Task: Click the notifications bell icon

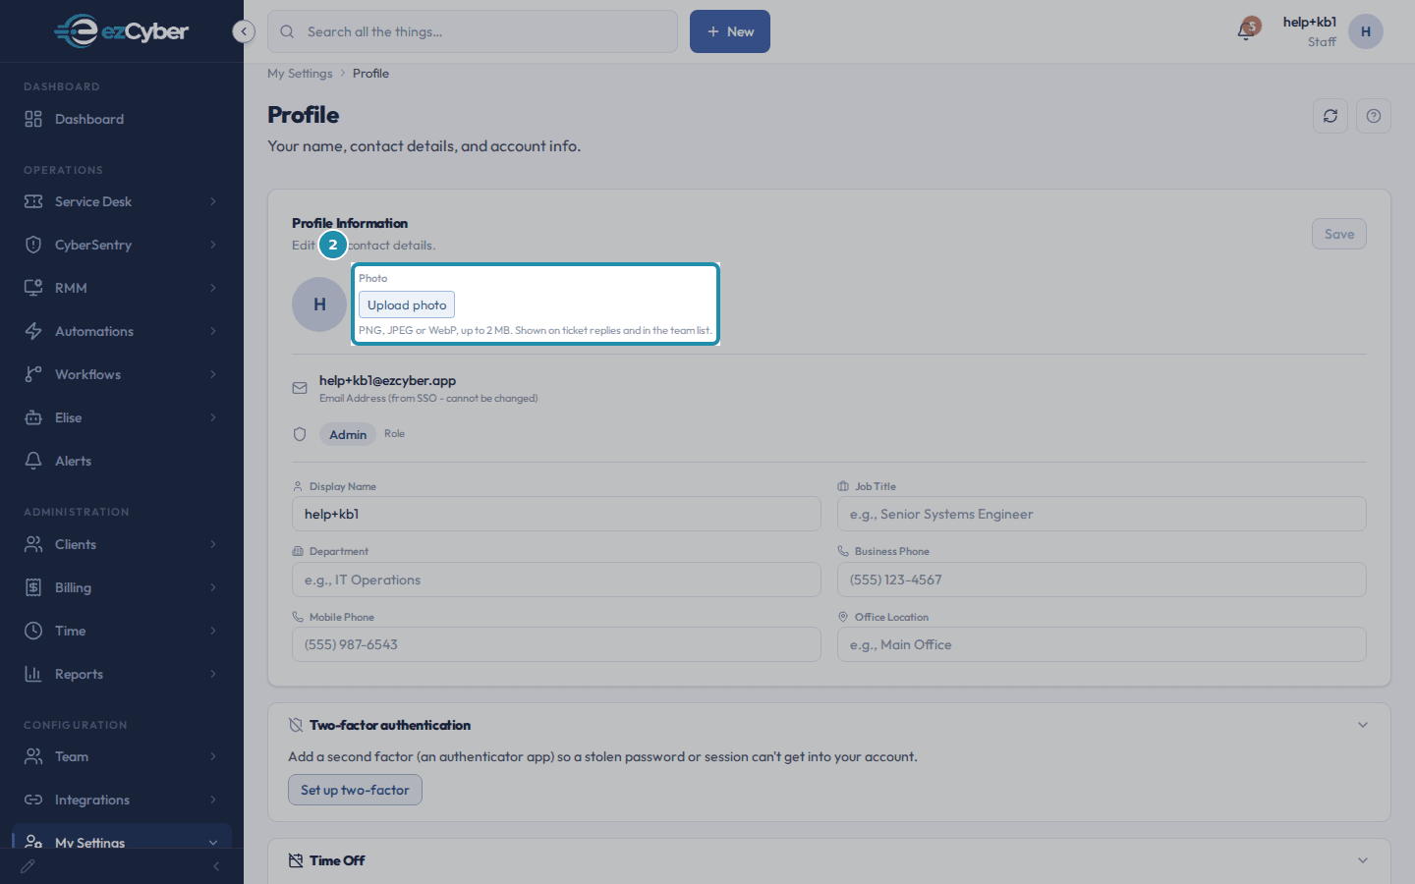Action: 1246,30
